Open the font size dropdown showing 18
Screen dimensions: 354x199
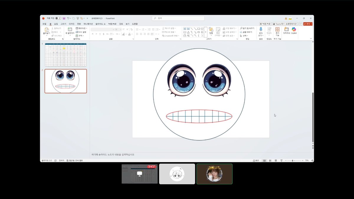(x=118, y=29)
